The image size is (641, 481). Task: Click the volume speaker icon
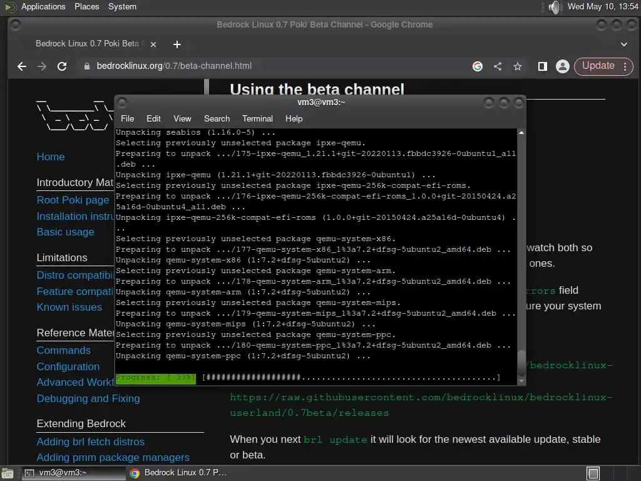tap(555, 7)
